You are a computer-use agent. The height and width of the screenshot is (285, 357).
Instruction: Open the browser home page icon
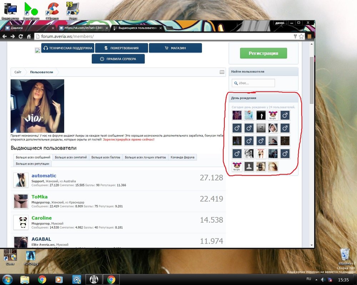pyautogui.click(x=29, y=36)
